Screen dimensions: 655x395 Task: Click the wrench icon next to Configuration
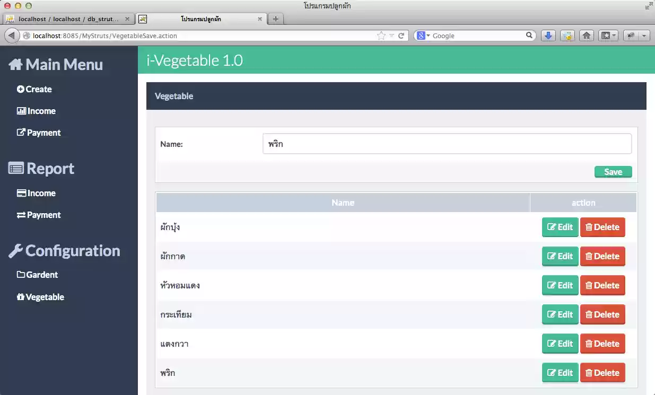pos(15,250)
